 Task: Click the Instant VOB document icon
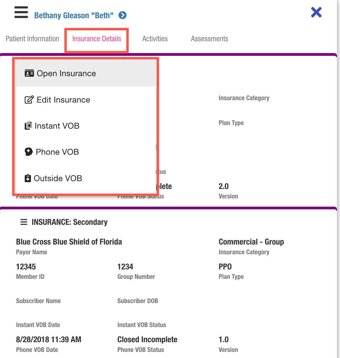coord(28,126)
